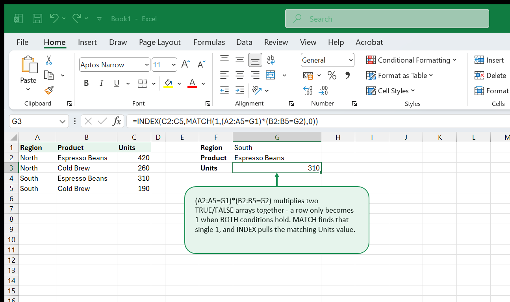This screenshot has height=302, width=510.
Task: Open the font name dropdown Aptos Narrow
Action: [x=147, y=65]
